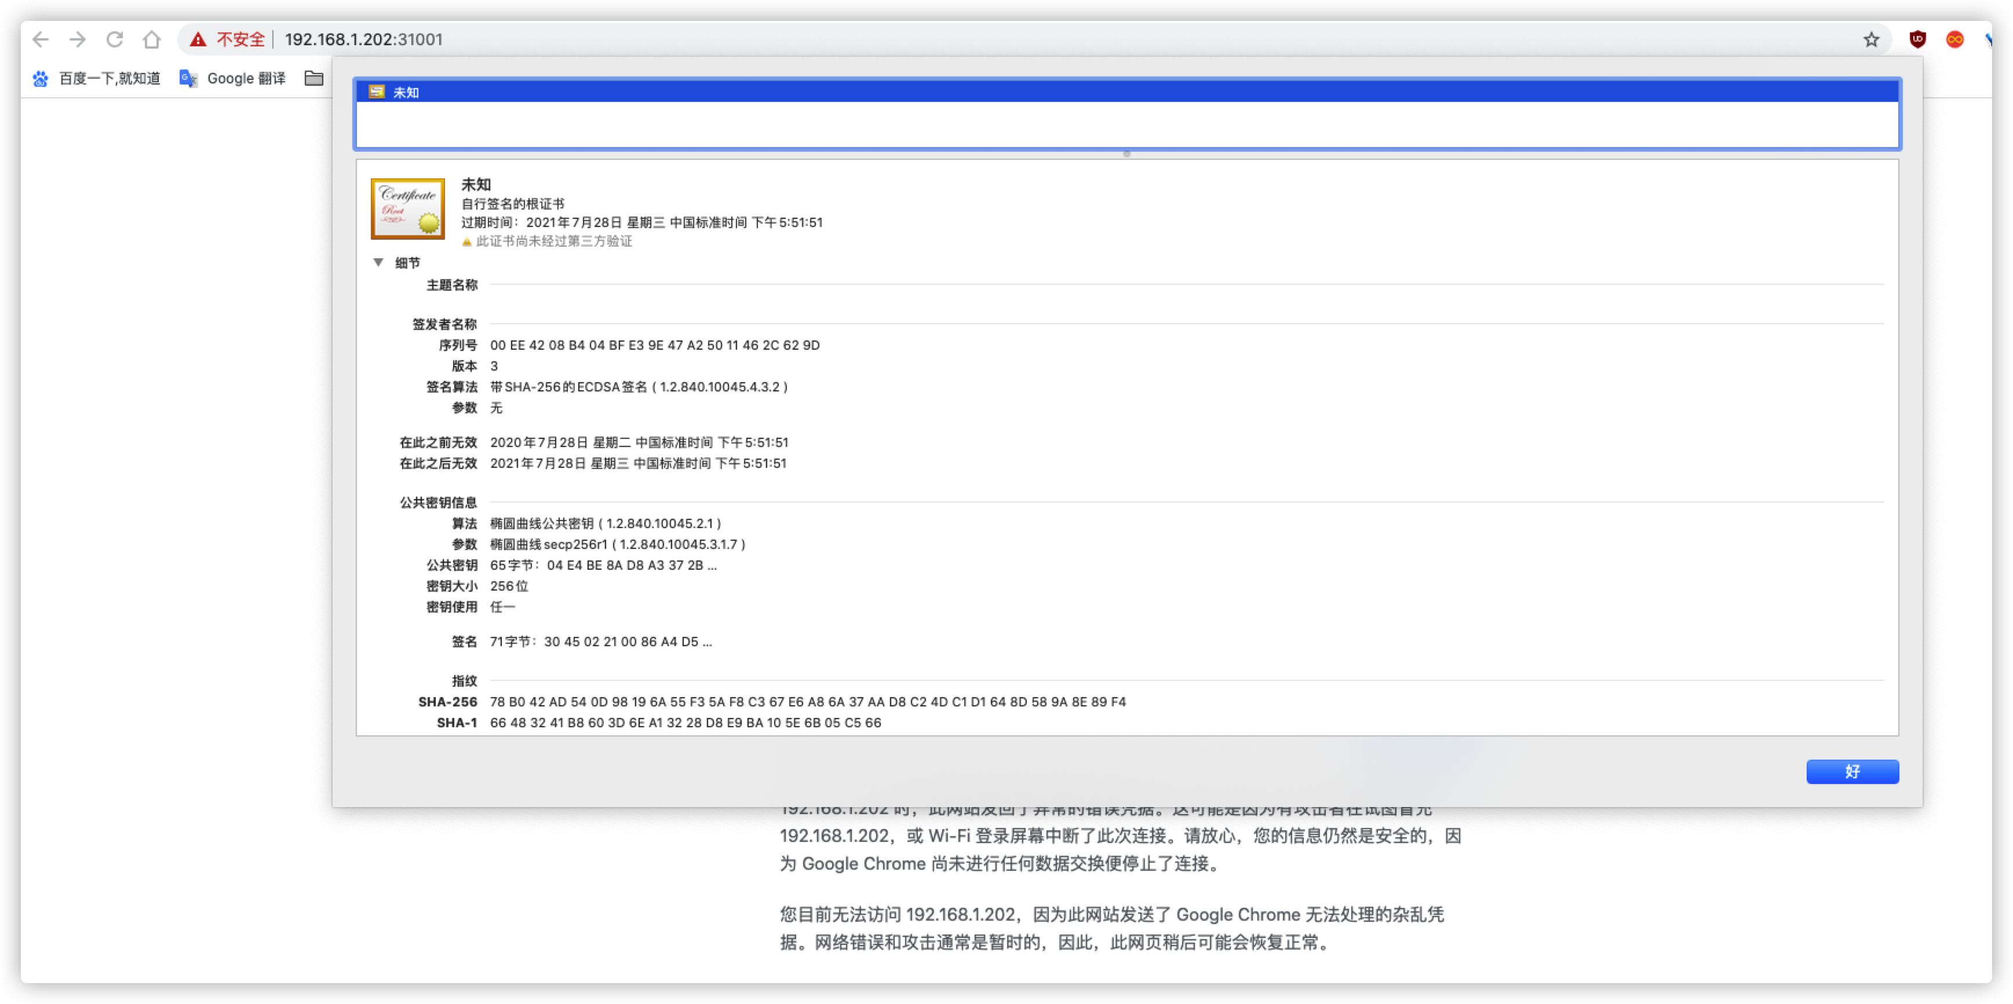Click the browser forward arrow
The width and height of the screenshot is (2013, 1004).
(x=78, y=39)
